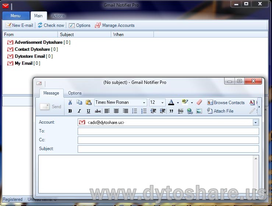272x206 pixels.
Task: Open Options from main toolbar
Action: coord(80,25)
